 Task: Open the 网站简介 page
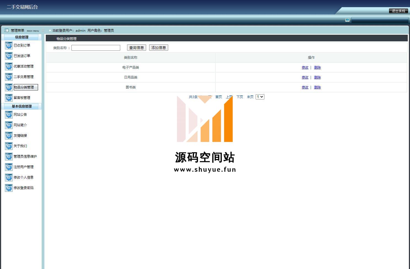tap(20, 125)
